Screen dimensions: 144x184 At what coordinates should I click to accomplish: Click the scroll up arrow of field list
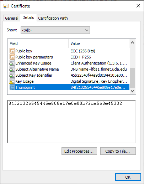pyautogui.click(x=133, y=42)
